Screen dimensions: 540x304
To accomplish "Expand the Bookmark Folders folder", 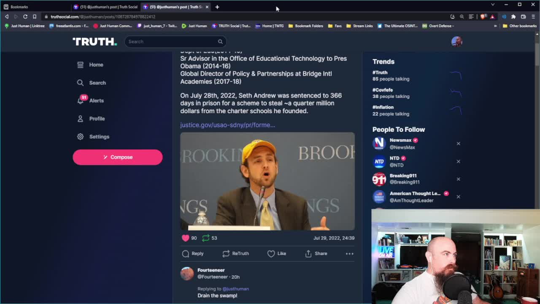I will [x=306, y=26].
